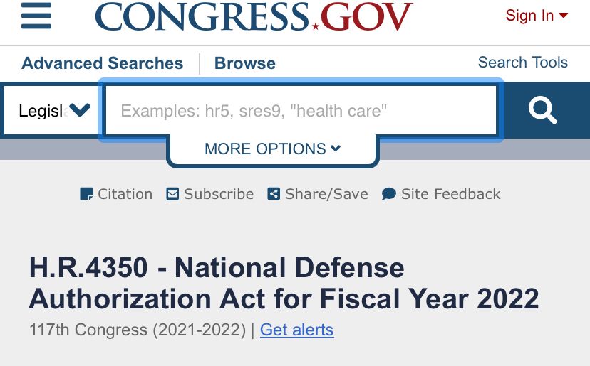This screenshot has width=590, height=366.
Task: Click the Subscribe text label
Action: click(219, 194)
